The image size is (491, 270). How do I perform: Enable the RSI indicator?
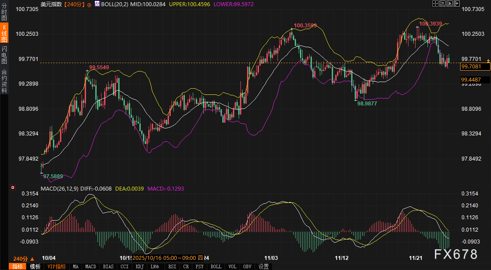click(172, 266)
